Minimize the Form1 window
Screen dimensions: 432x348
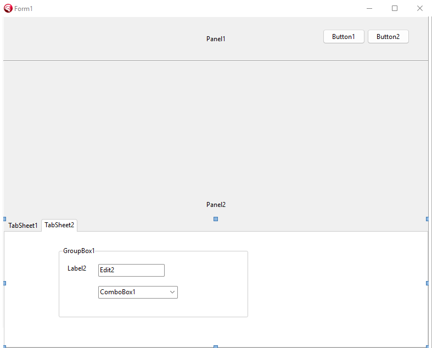(x=369, y=9)
